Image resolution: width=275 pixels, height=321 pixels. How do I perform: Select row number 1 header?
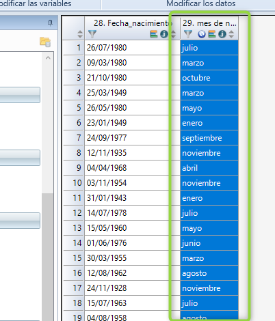click(74, 48)
